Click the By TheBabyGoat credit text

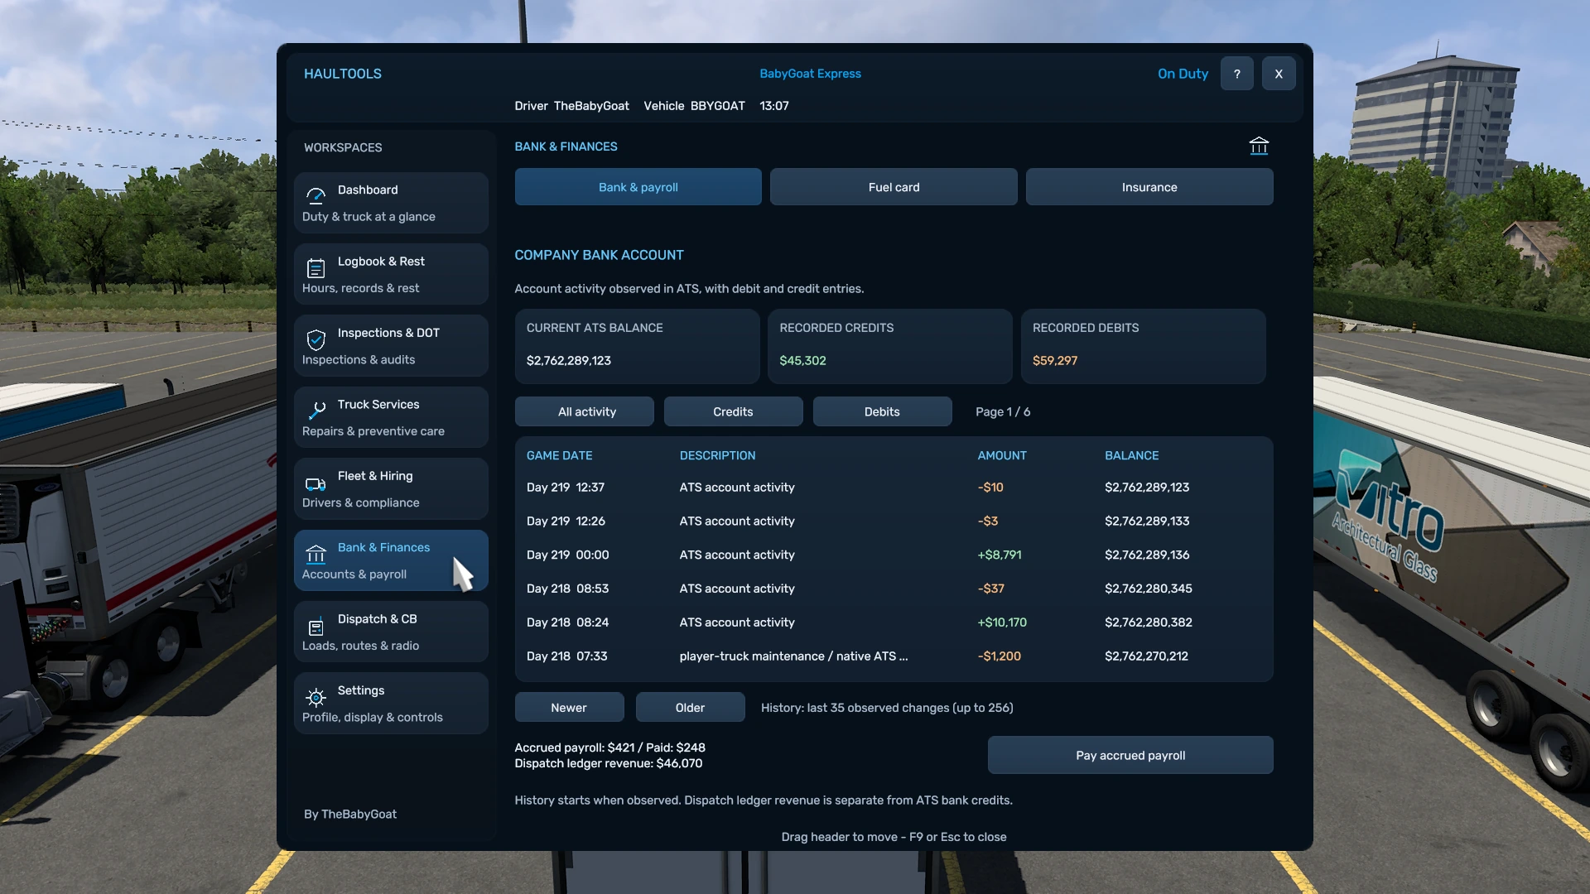(x=350, y=815)
